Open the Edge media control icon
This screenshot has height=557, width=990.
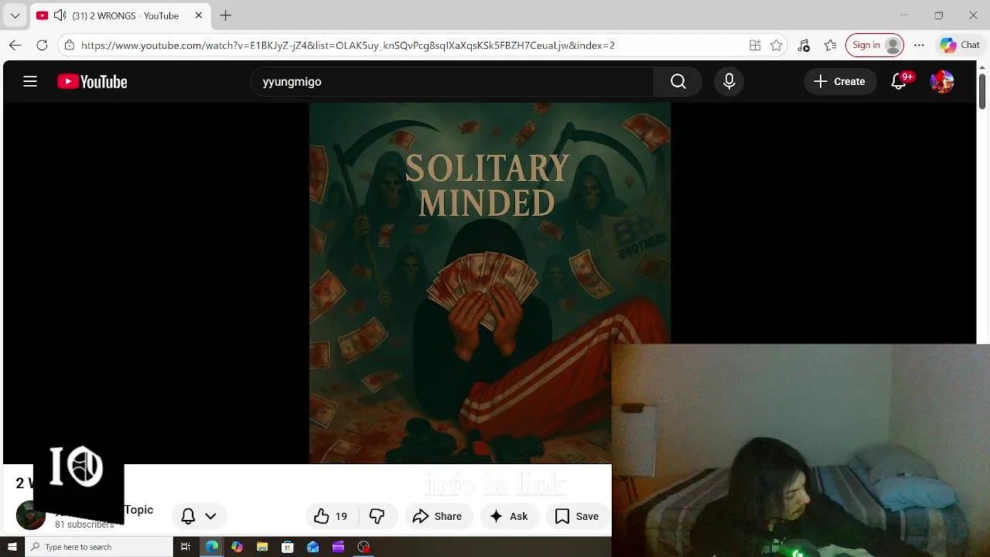pyautogui.click(x=804, y=45)
